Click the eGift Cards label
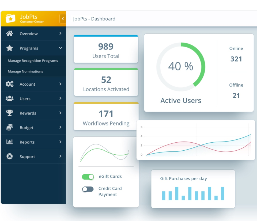 (110, 176)
